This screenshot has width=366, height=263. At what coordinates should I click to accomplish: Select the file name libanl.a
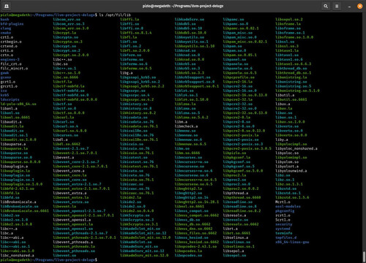[9, 108]
